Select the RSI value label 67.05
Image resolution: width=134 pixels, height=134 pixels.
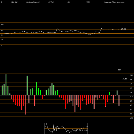click(x=123, y=29)
